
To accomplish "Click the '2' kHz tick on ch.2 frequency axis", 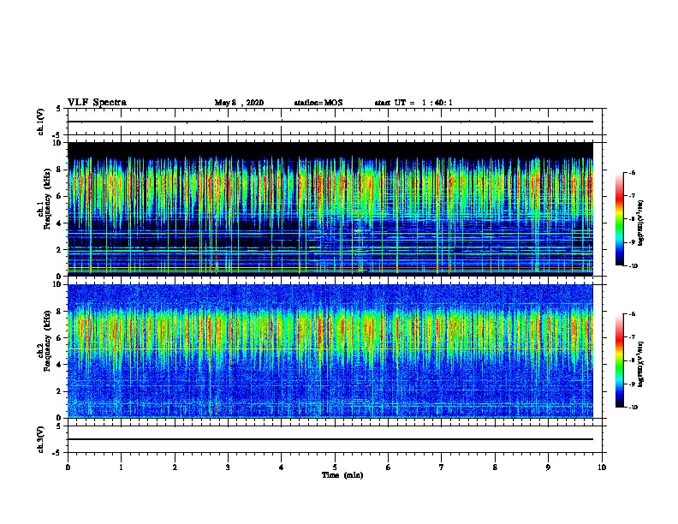I will (x=59, y=391).
